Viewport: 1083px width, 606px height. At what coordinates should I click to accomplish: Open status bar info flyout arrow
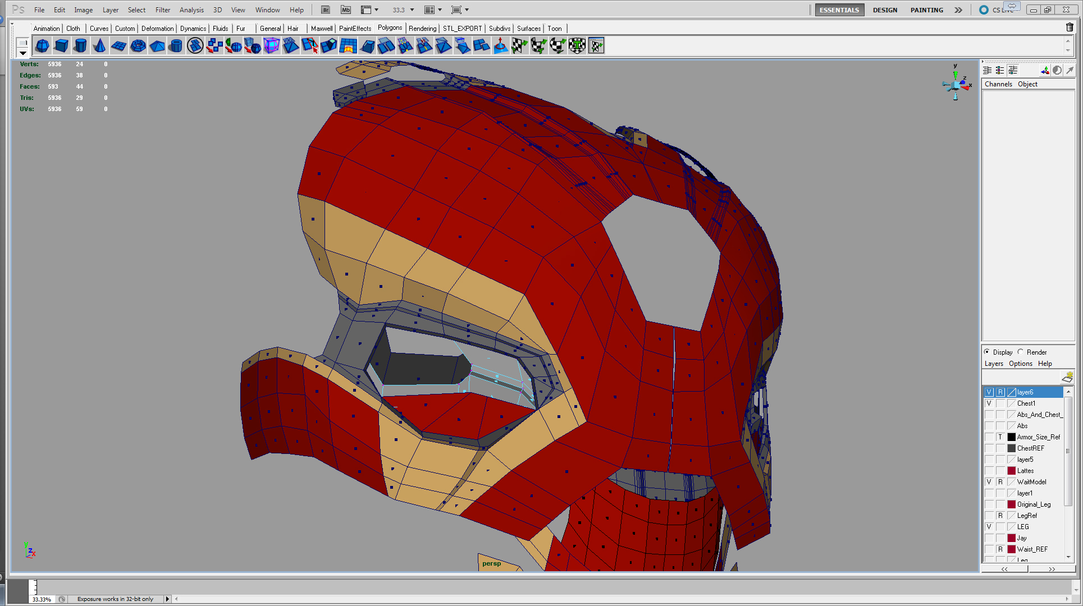[x=167, y=599]
